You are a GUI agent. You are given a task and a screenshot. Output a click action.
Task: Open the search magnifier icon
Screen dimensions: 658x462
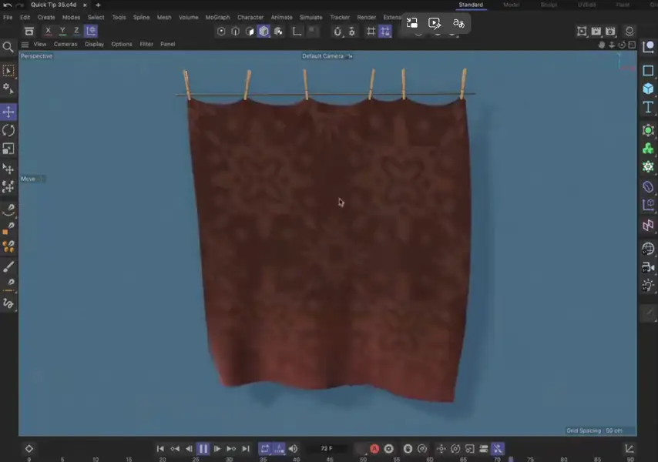[8, 47]
